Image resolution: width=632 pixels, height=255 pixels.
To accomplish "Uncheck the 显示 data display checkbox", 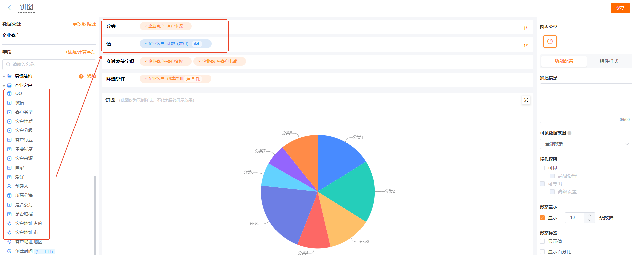I will pyautogui.click(x=542, y=218).
